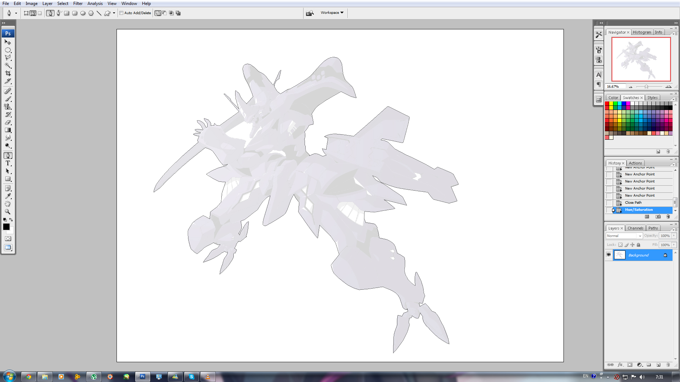Choose Custom Shape tool in options bar
Viewport: 680px width, 382px height.
(x=107, y=13)
